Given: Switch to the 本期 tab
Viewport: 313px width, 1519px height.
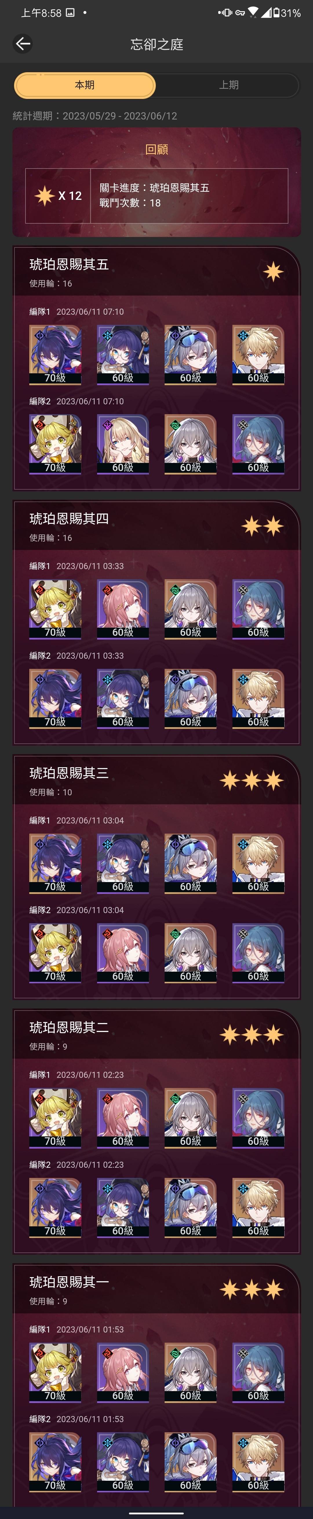Looking at the screenshot, I should pyautogui.click(x=85, y=85).
